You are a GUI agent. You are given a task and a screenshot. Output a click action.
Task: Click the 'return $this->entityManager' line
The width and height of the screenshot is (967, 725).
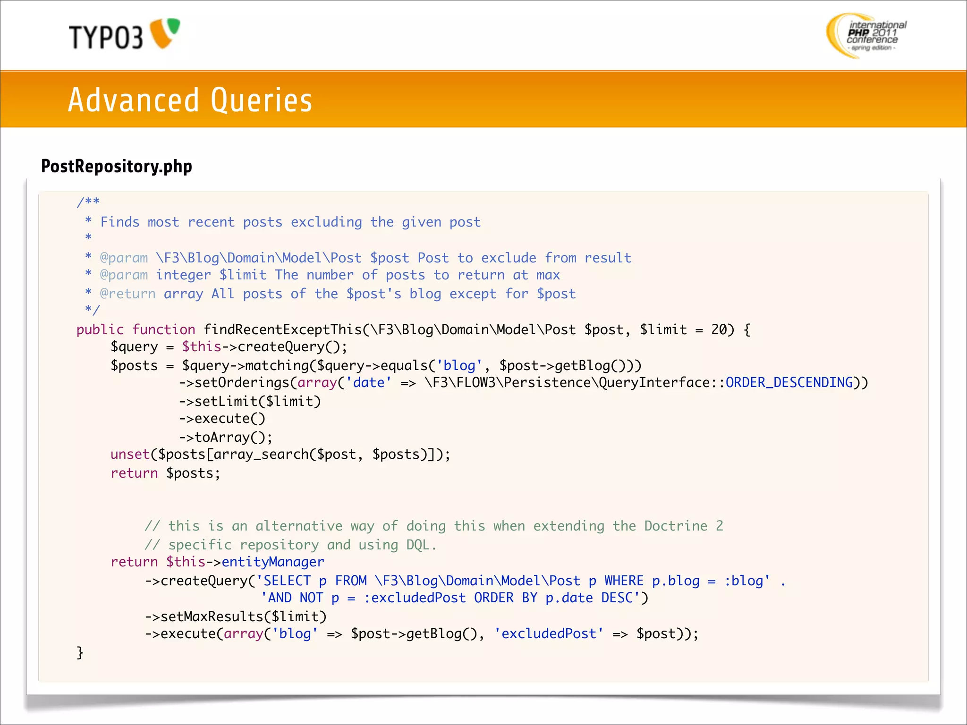pyautogui.click(x=217, y=562)
